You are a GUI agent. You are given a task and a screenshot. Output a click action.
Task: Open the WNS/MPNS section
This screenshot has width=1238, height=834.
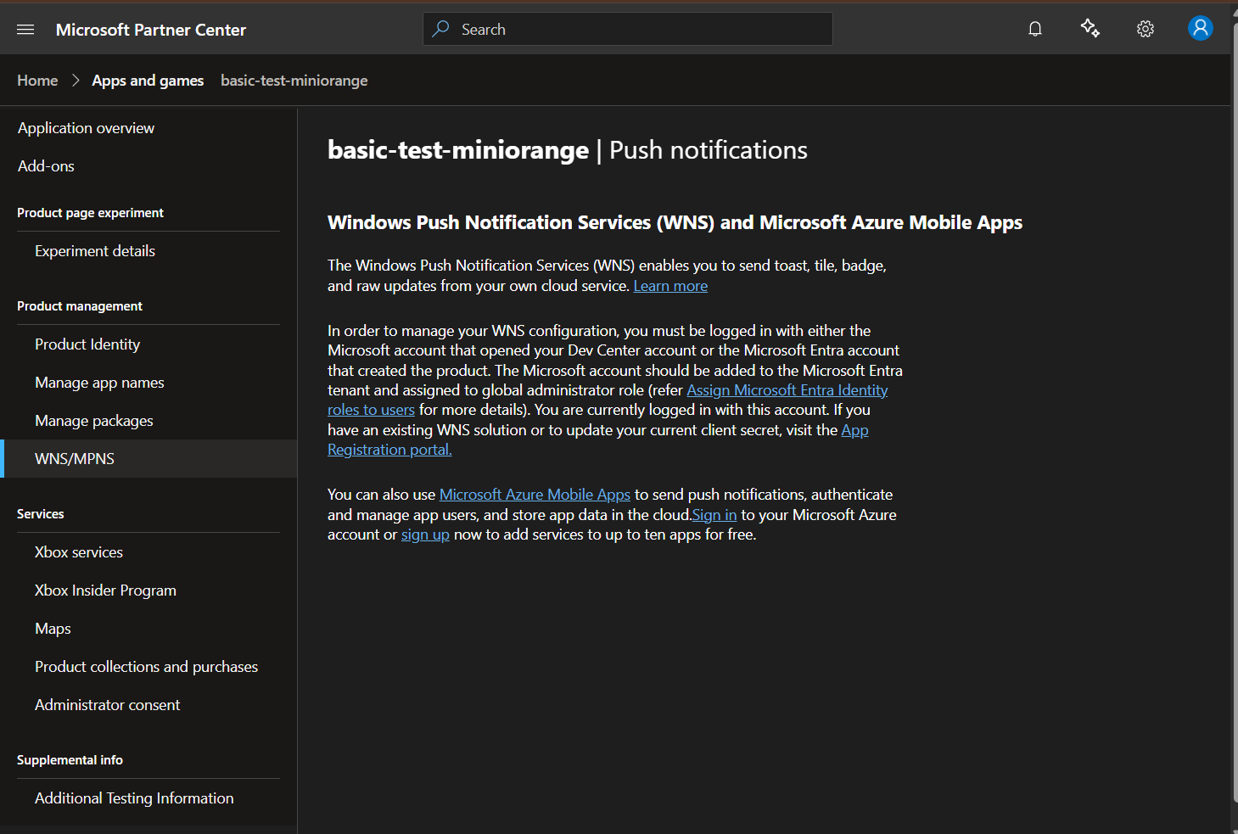[x=74, y=458]
